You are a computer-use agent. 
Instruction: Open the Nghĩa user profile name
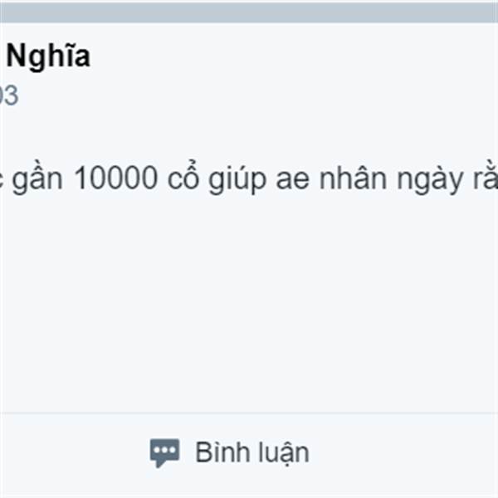[48, 56]
